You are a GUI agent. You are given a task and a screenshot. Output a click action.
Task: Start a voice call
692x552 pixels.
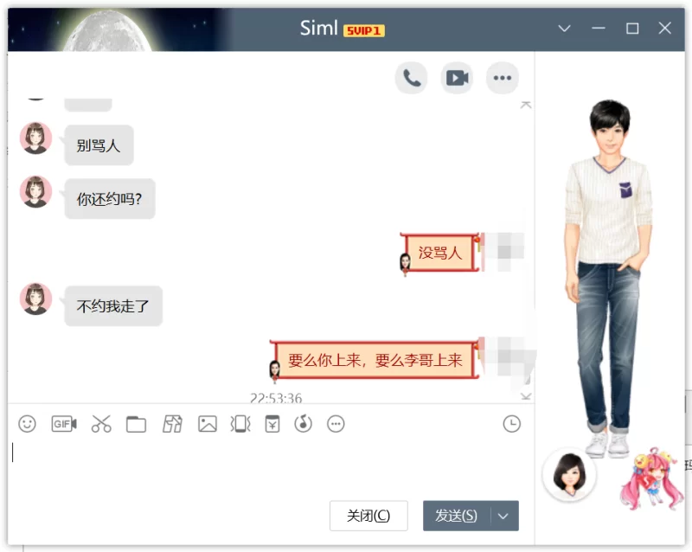click(x=412, y=78)
